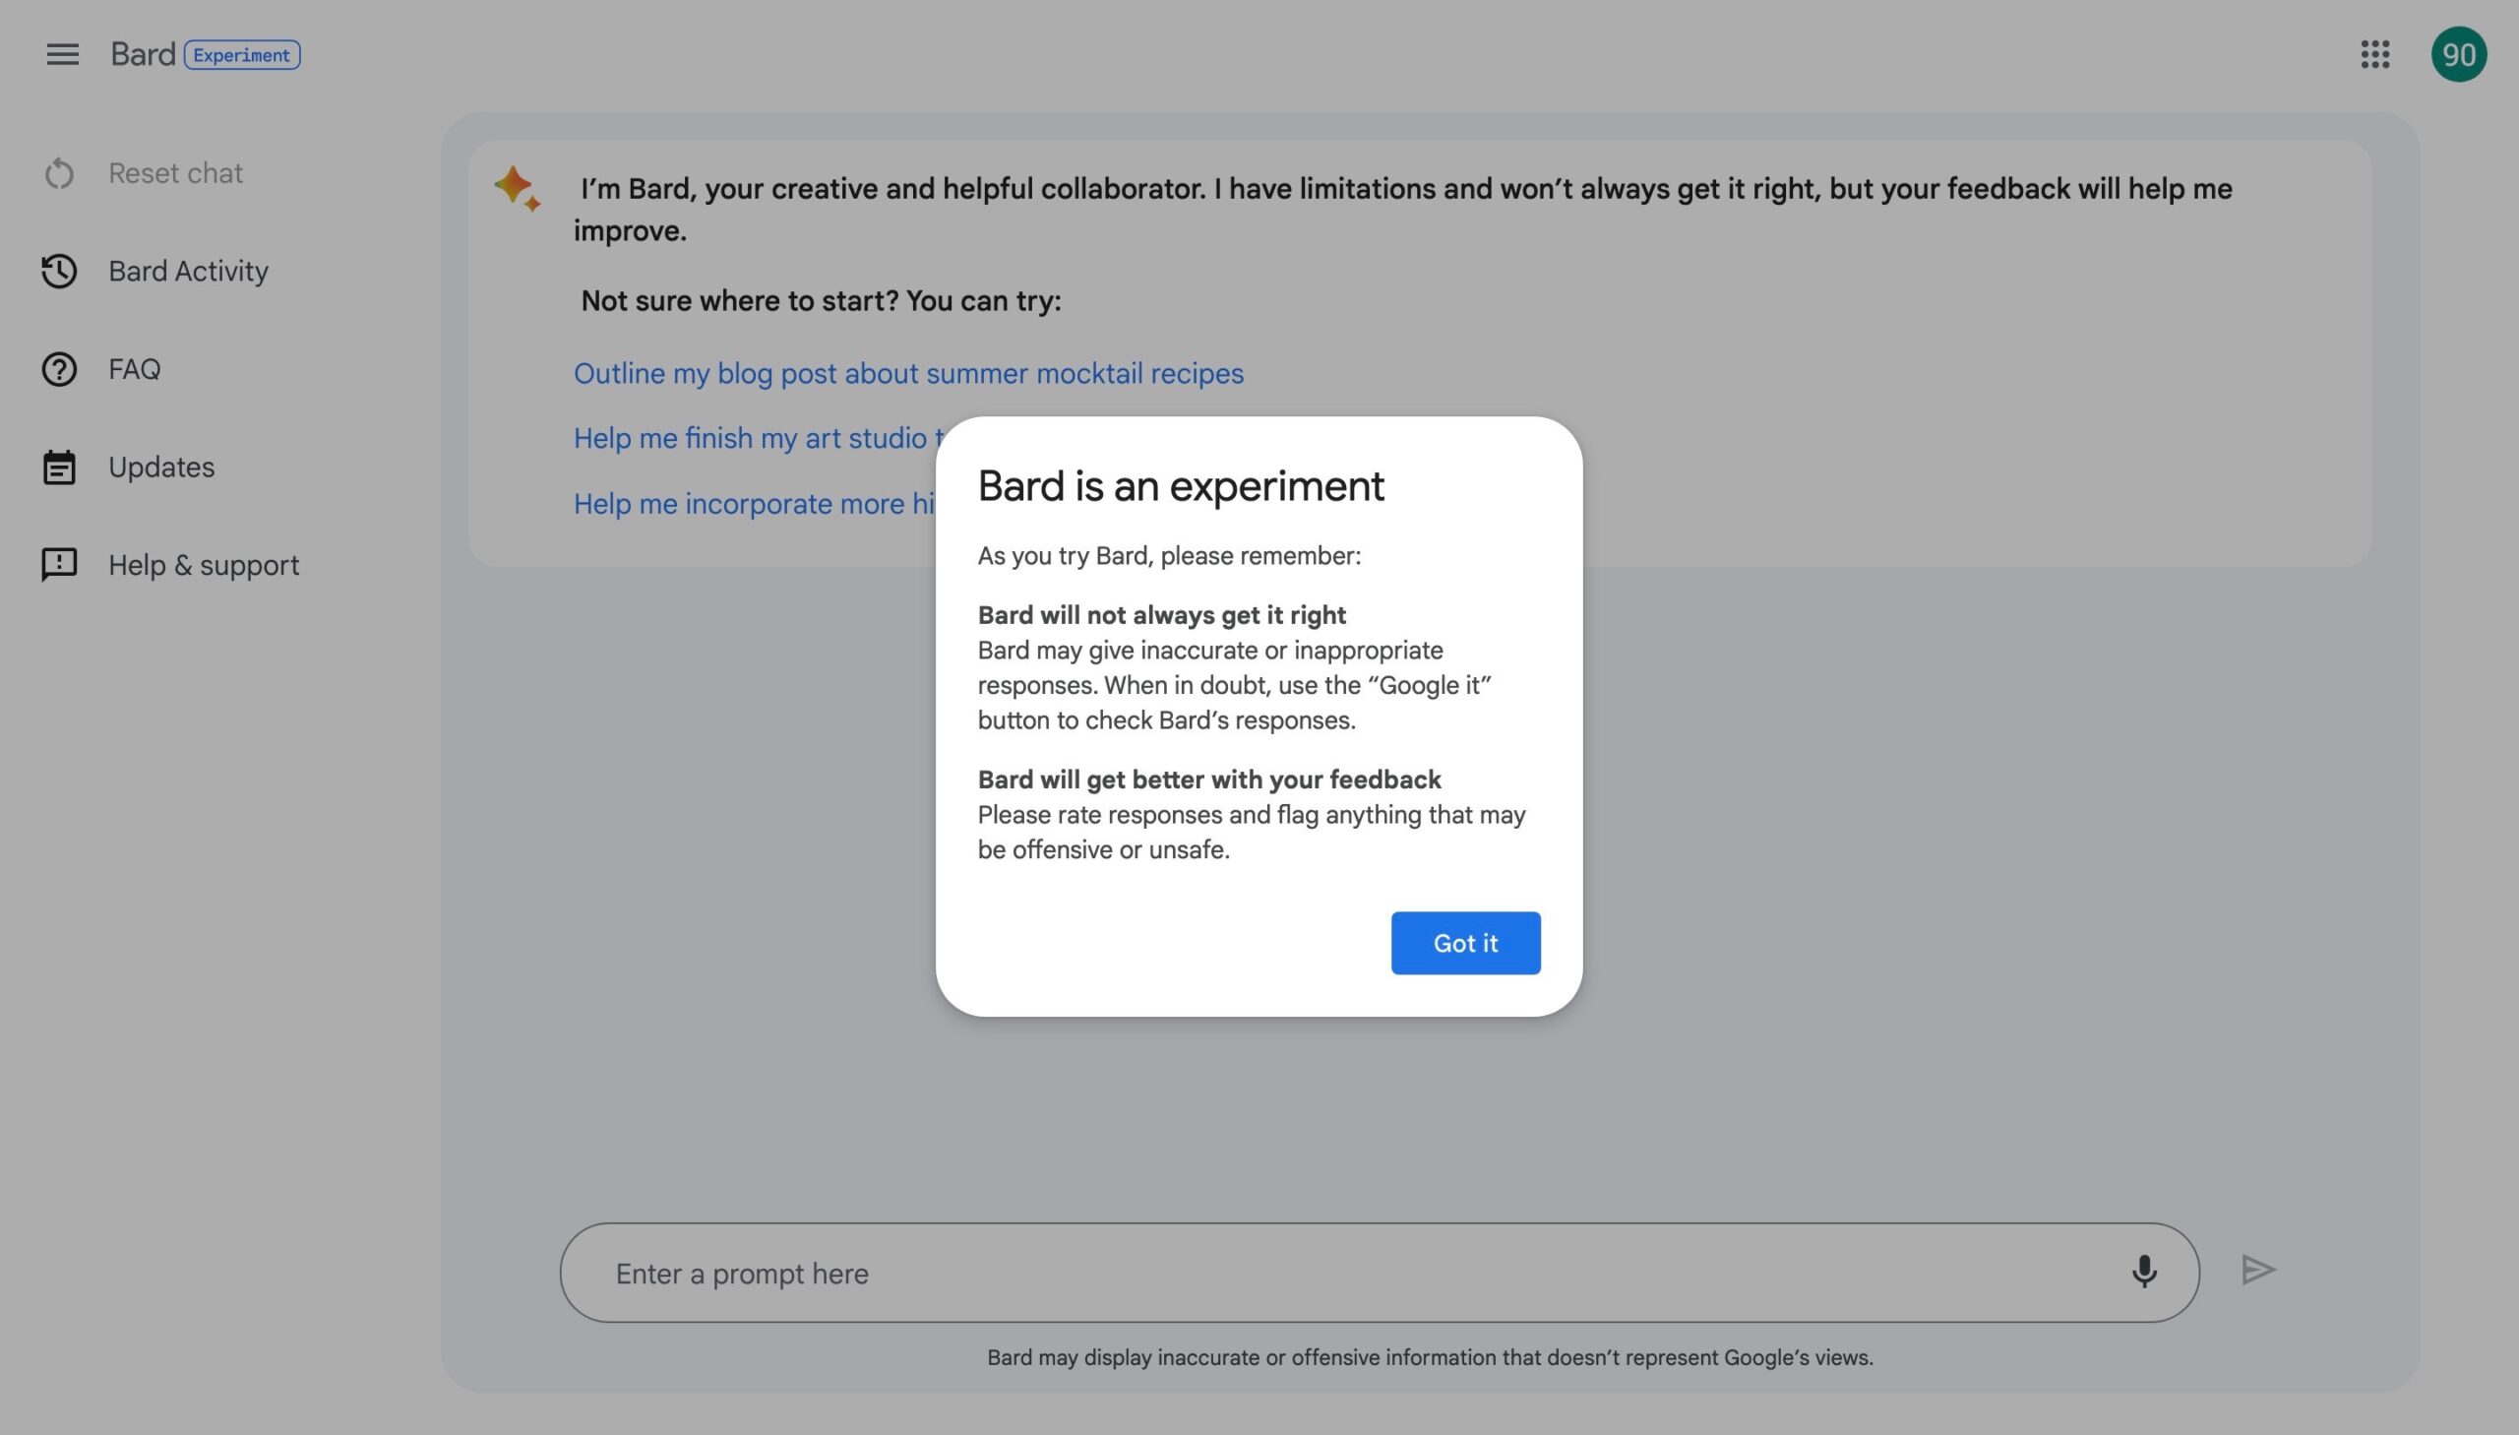
Task: Click the Updates calendar icon
Action: [59, 468]
